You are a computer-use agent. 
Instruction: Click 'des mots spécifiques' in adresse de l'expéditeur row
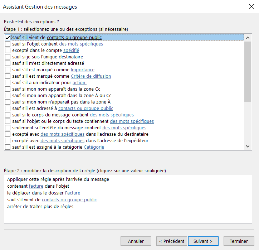pos(63,141)
